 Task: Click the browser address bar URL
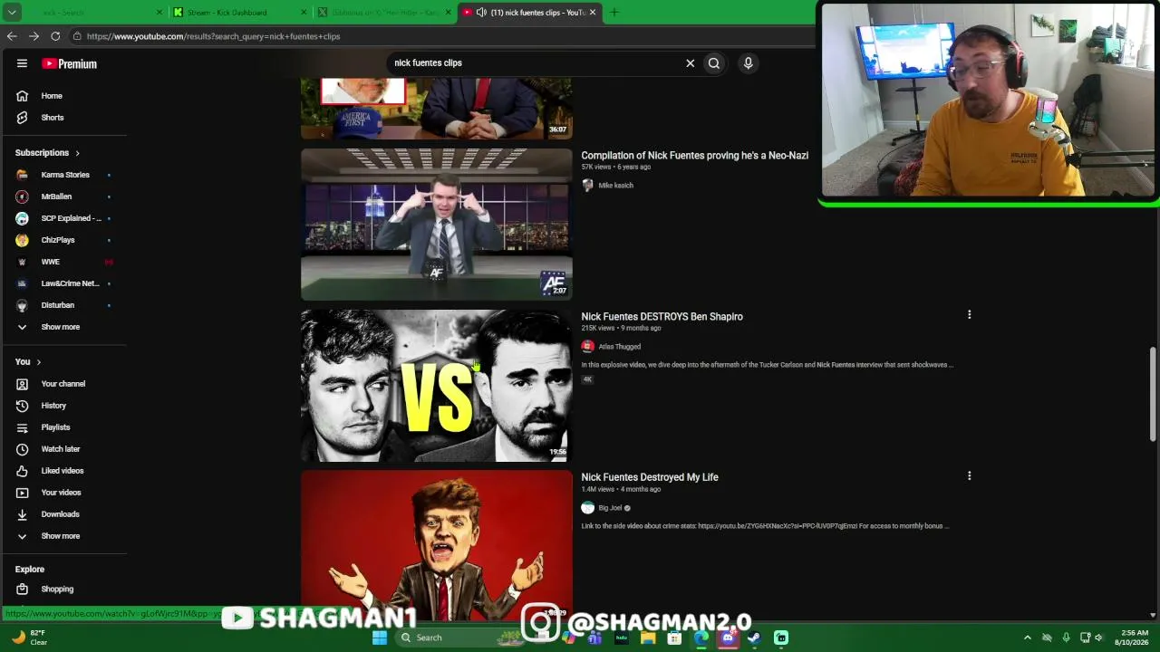(x=213, y=36)
